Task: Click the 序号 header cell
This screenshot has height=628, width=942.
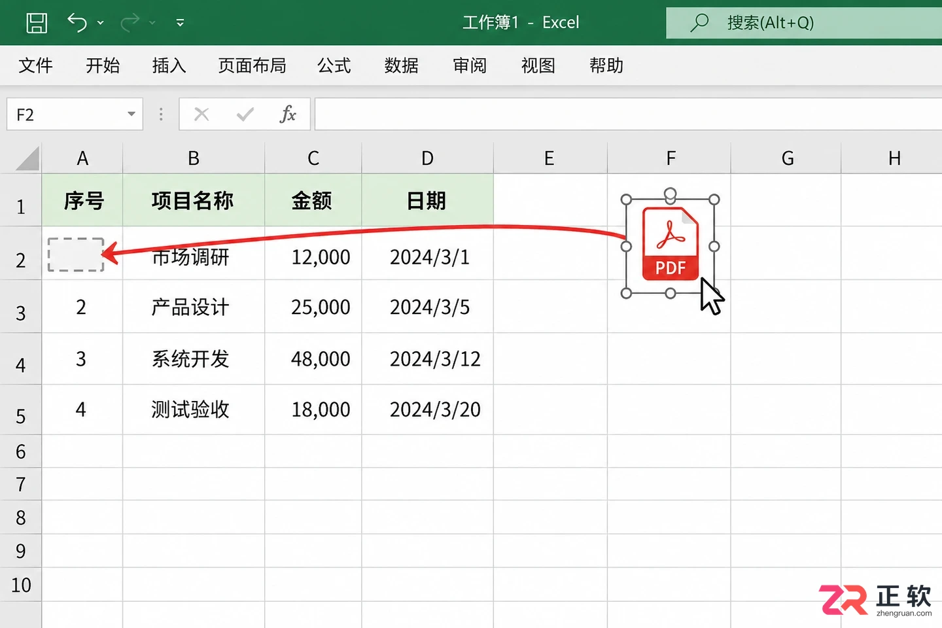Action: click(x=82, y=200)
